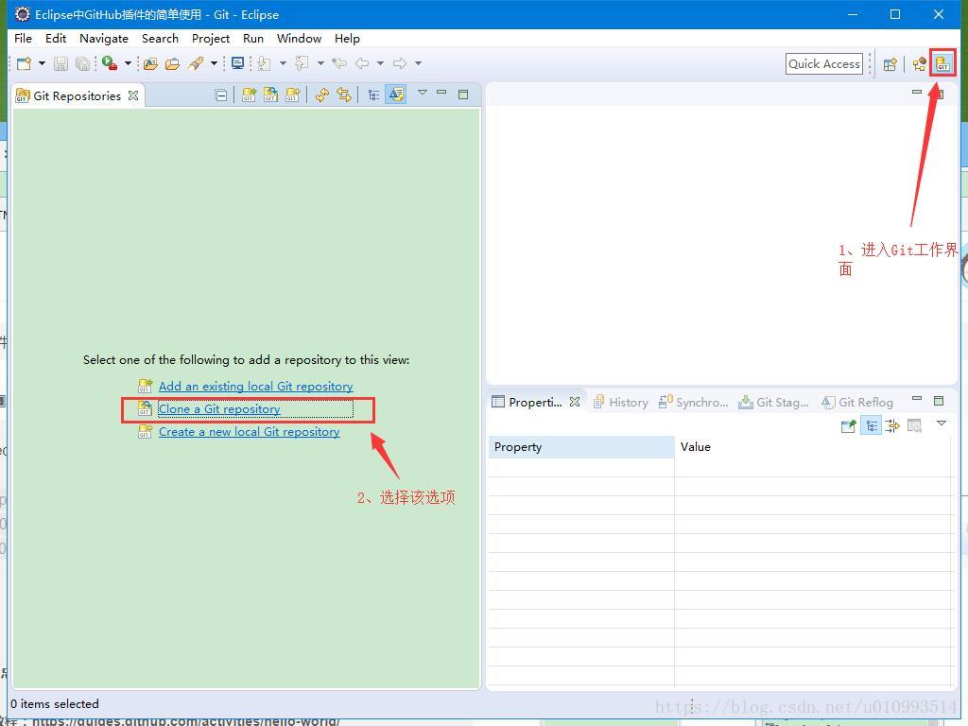Click the Back navigation arrow
968x726 pixels.
(362, 63)
